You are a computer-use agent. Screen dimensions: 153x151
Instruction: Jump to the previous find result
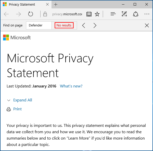tap(83, 25)
